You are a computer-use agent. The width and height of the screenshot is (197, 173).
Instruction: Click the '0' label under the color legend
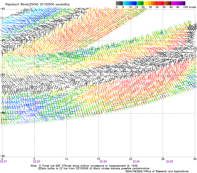117,7
